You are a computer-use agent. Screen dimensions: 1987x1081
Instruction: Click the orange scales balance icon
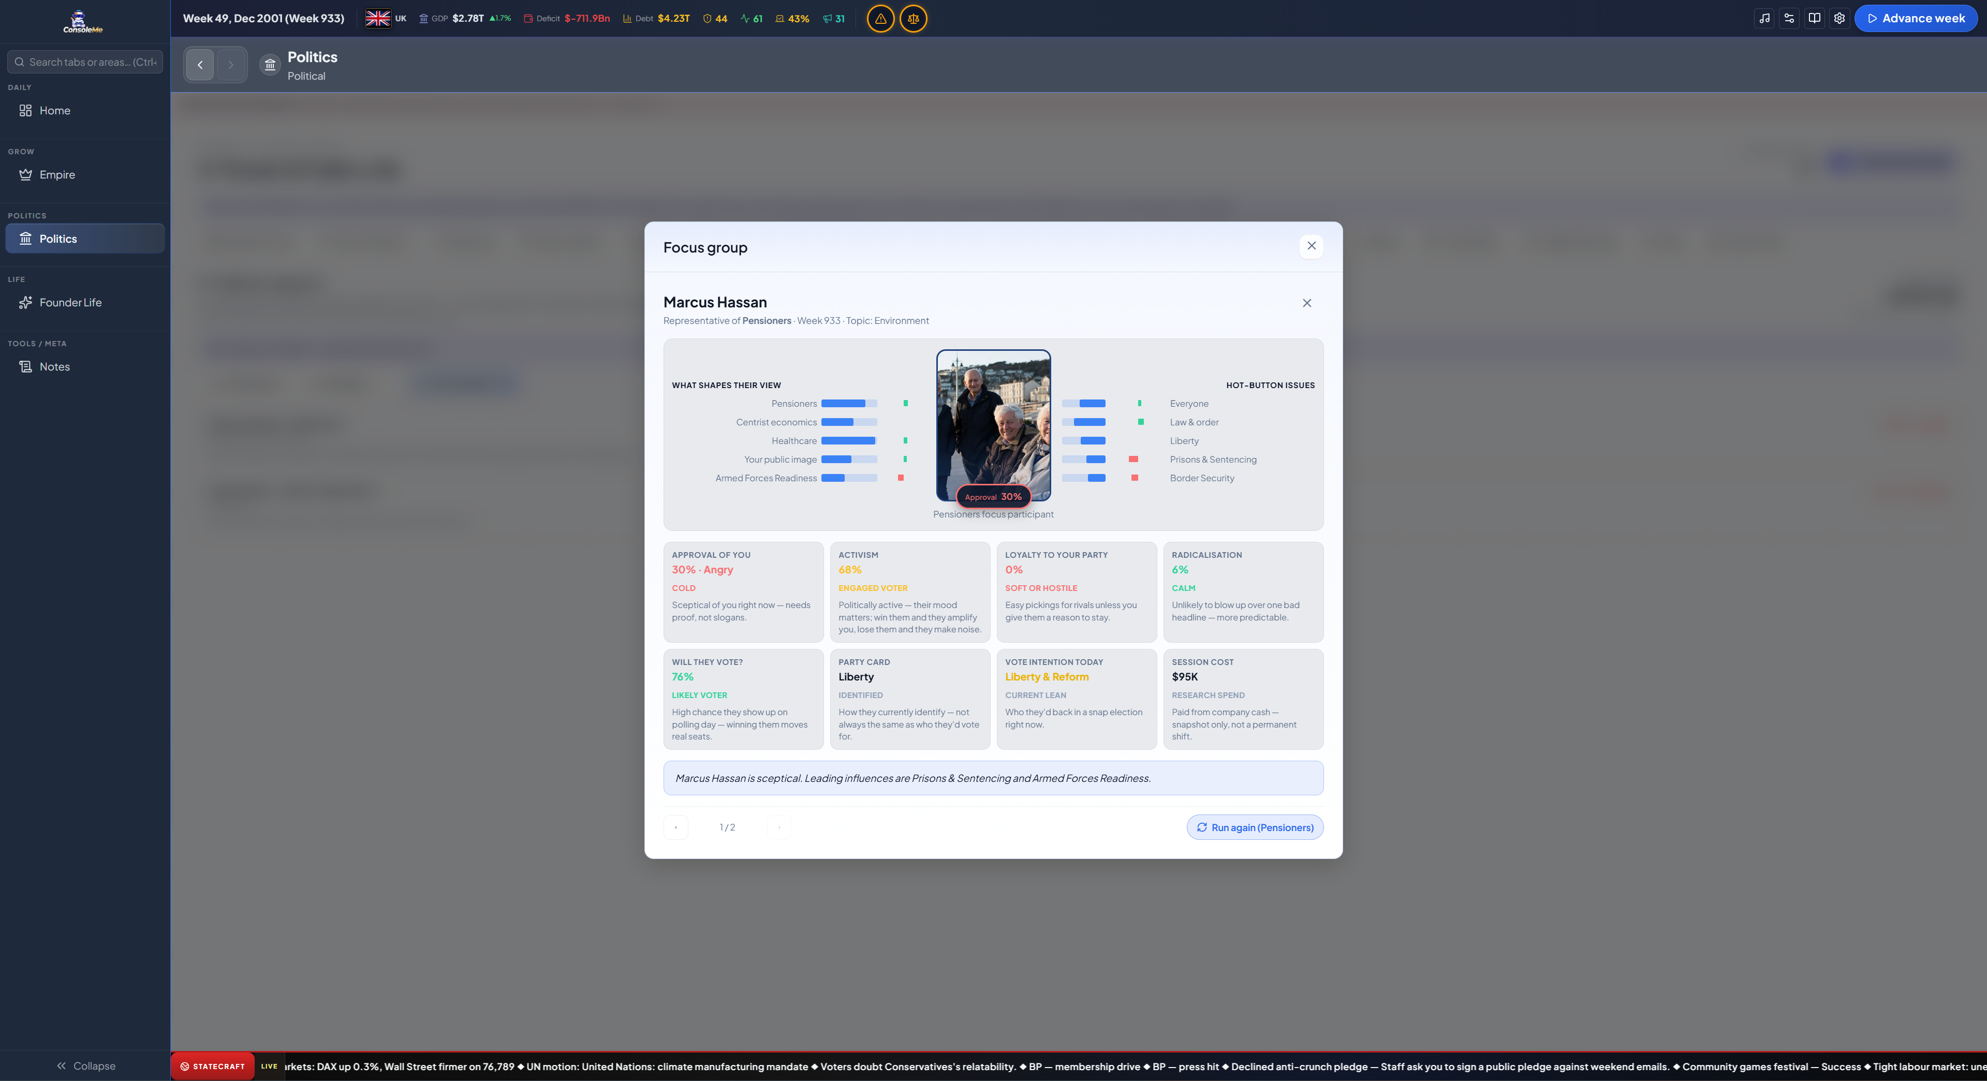point(914,19)
